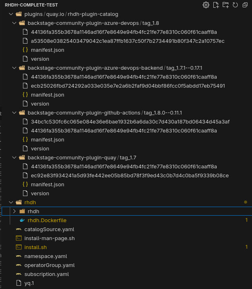
Task: Click the New Folder icon
Action: click(226, 5)
